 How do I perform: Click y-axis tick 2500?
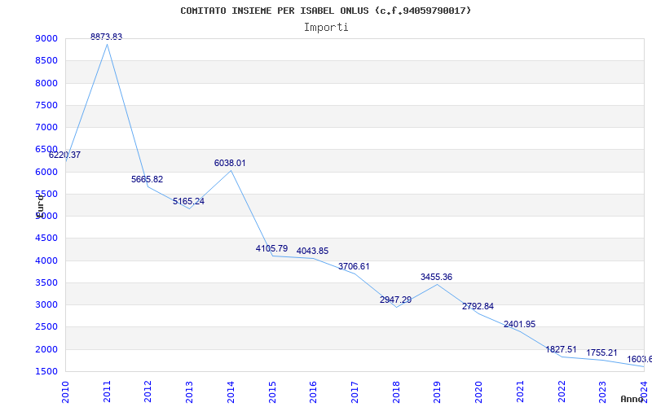coord(46,327)
